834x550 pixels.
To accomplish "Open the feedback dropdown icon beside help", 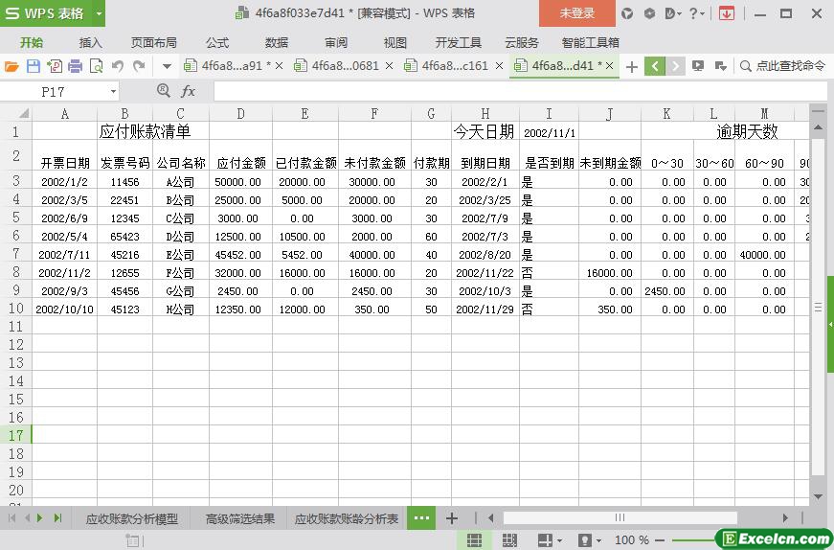I will [x=673, y=13].
